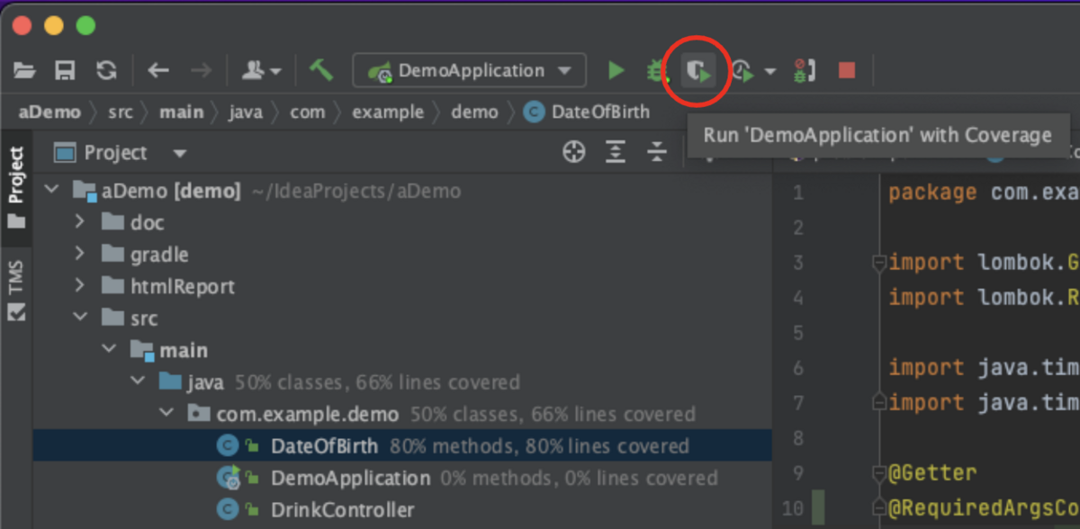1080x529 pixels.
Task: Click the Open folder toolbar icon
Action: (x=24, y=70)
